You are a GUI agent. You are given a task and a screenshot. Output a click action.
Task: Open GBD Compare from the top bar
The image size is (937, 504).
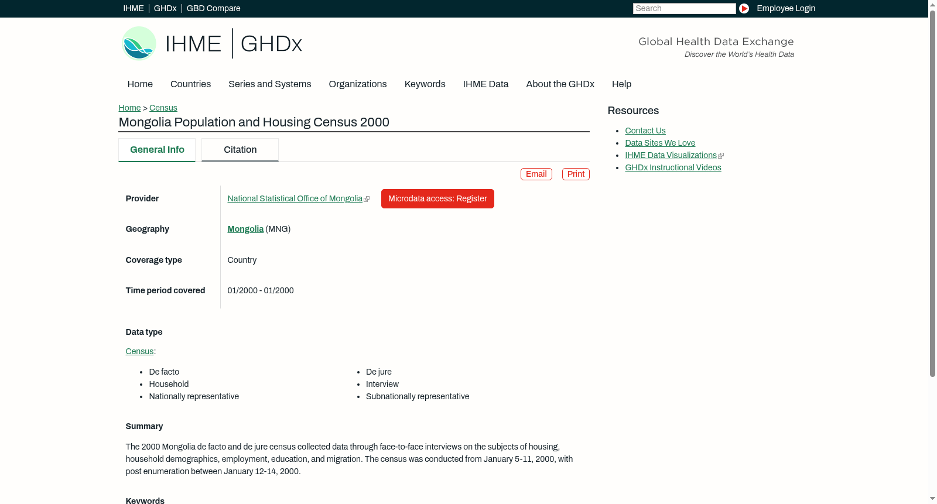click(x=213, y=8)
